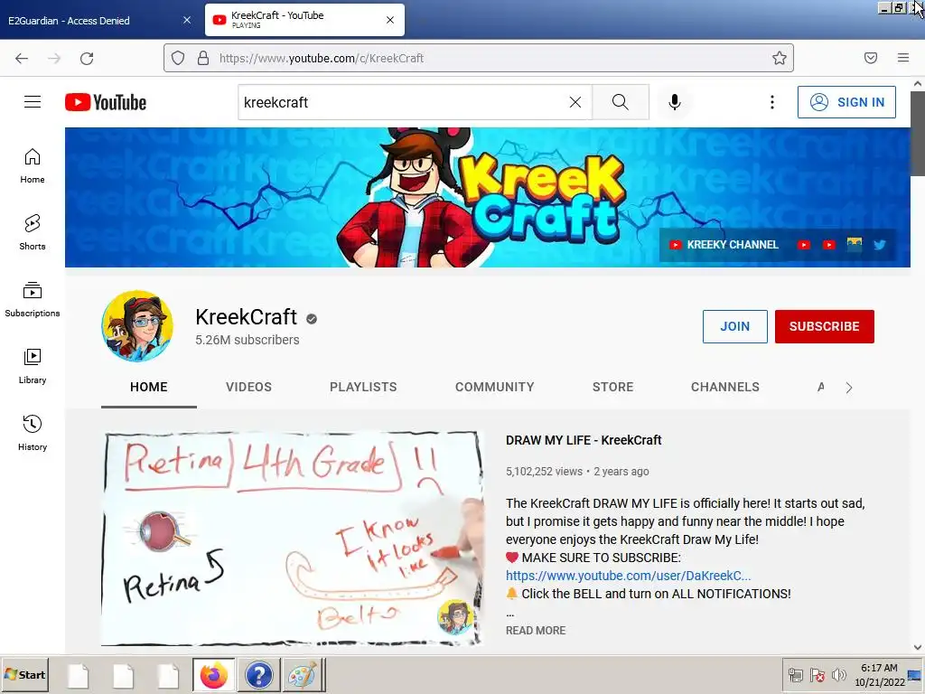This screenshot has height=694, width=925.
Task: Select the STORE channel tab
Action: 613,387
